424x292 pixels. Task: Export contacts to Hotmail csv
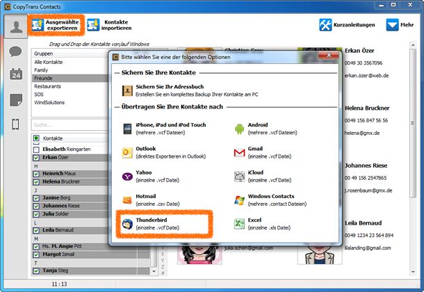click(x=151, y=200)
